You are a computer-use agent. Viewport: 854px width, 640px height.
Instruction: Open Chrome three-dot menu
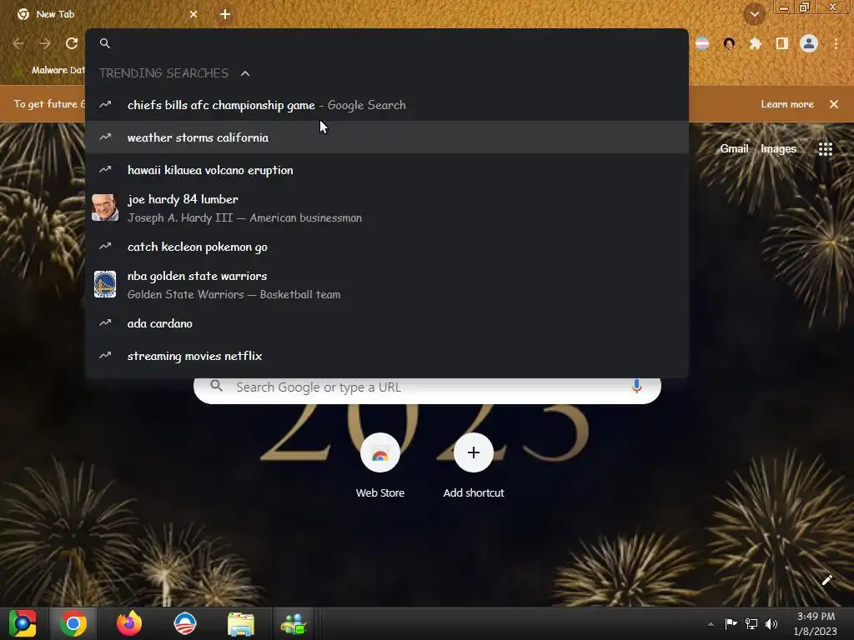[x=836, y=43]
